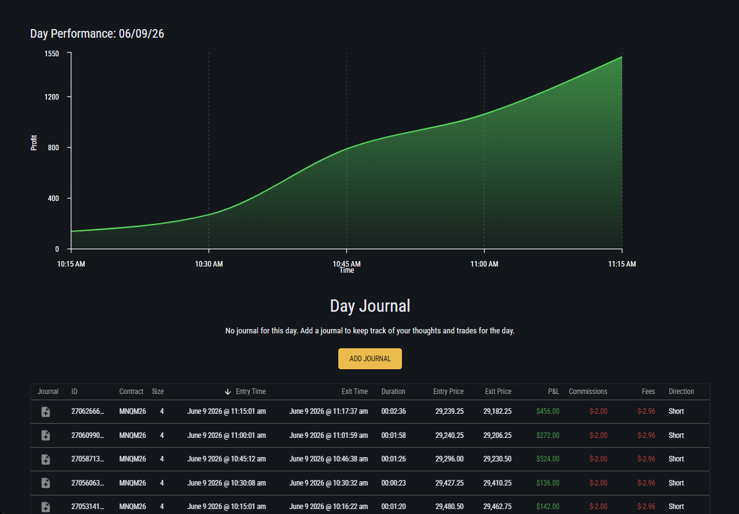739x514 pixels.
Task: Click exit price 29,206.25 cell
Action: click(497, 435)
